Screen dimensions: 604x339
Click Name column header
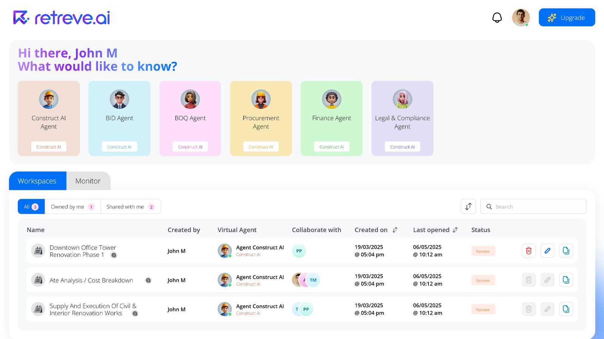tap(35, 230)
